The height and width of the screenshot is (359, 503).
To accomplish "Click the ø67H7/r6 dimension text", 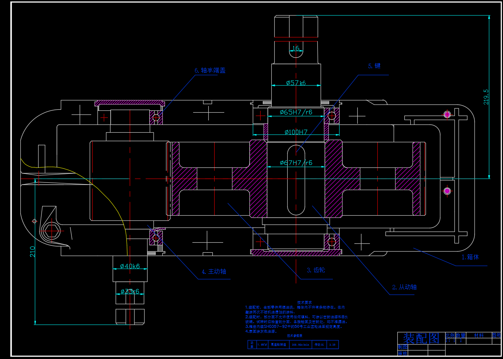I will point(296,163).
